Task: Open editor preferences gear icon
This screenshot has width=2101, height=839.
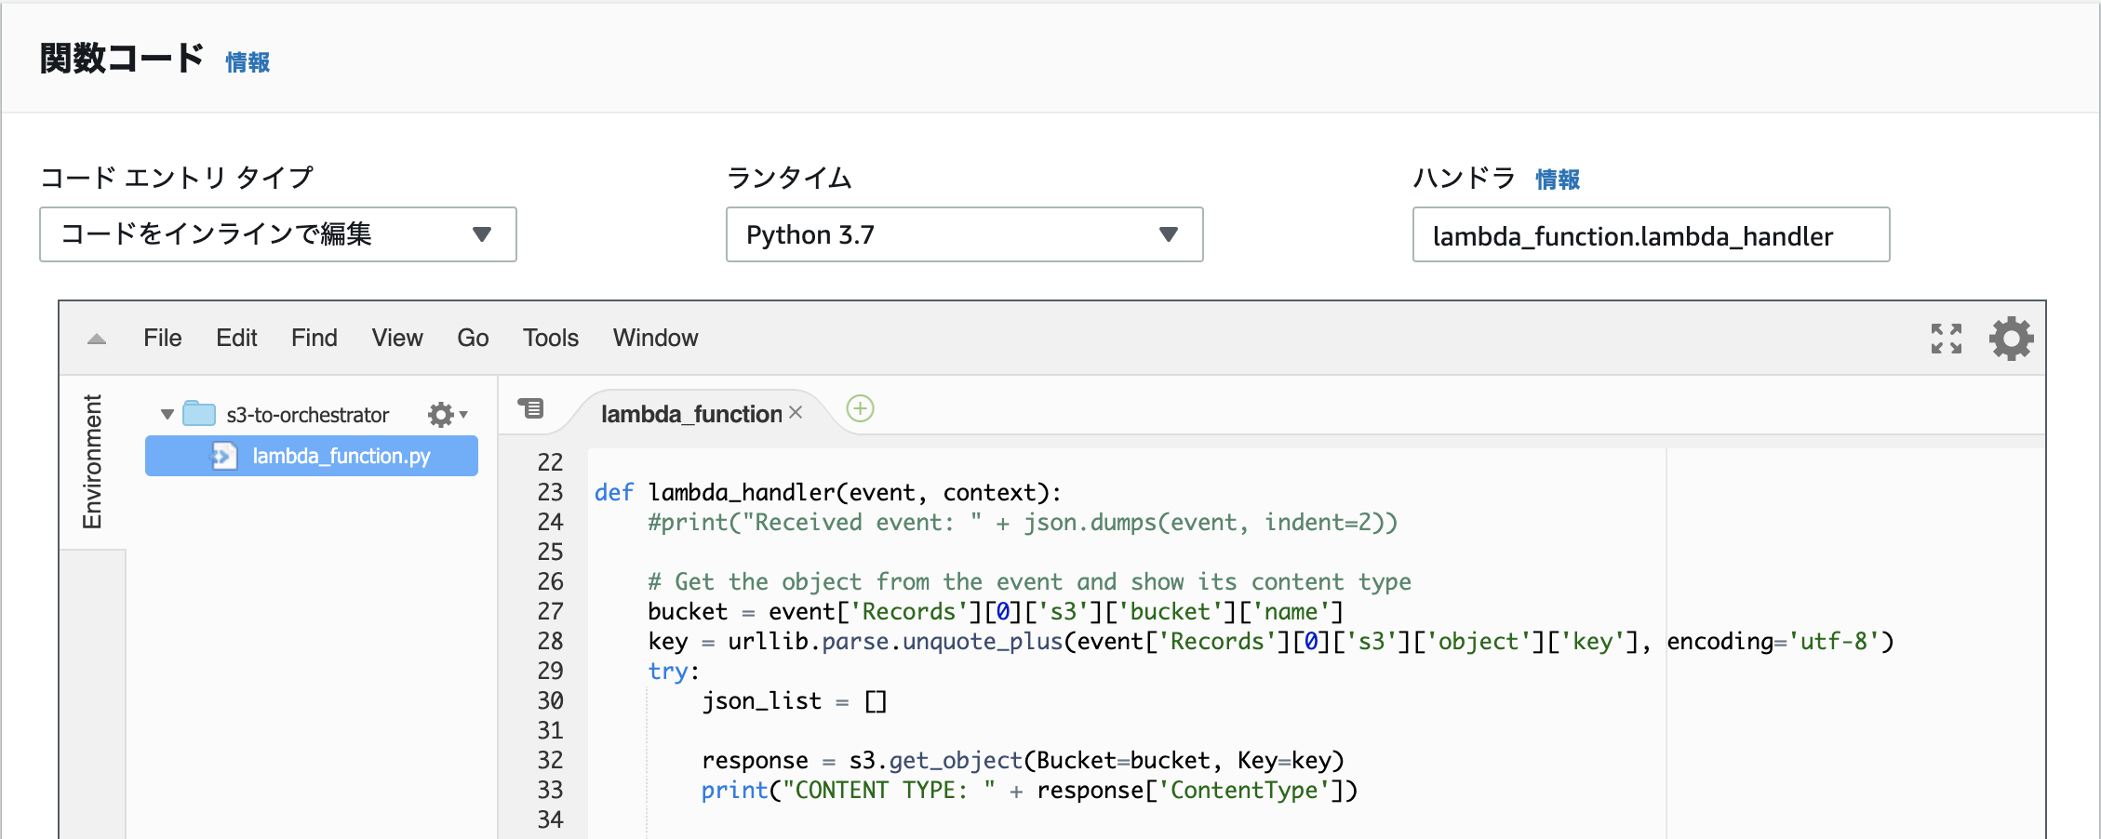Action: pos(2011,339)
